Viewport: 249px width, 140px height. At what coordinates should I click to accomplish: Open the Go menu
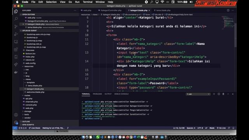point(70,2)
